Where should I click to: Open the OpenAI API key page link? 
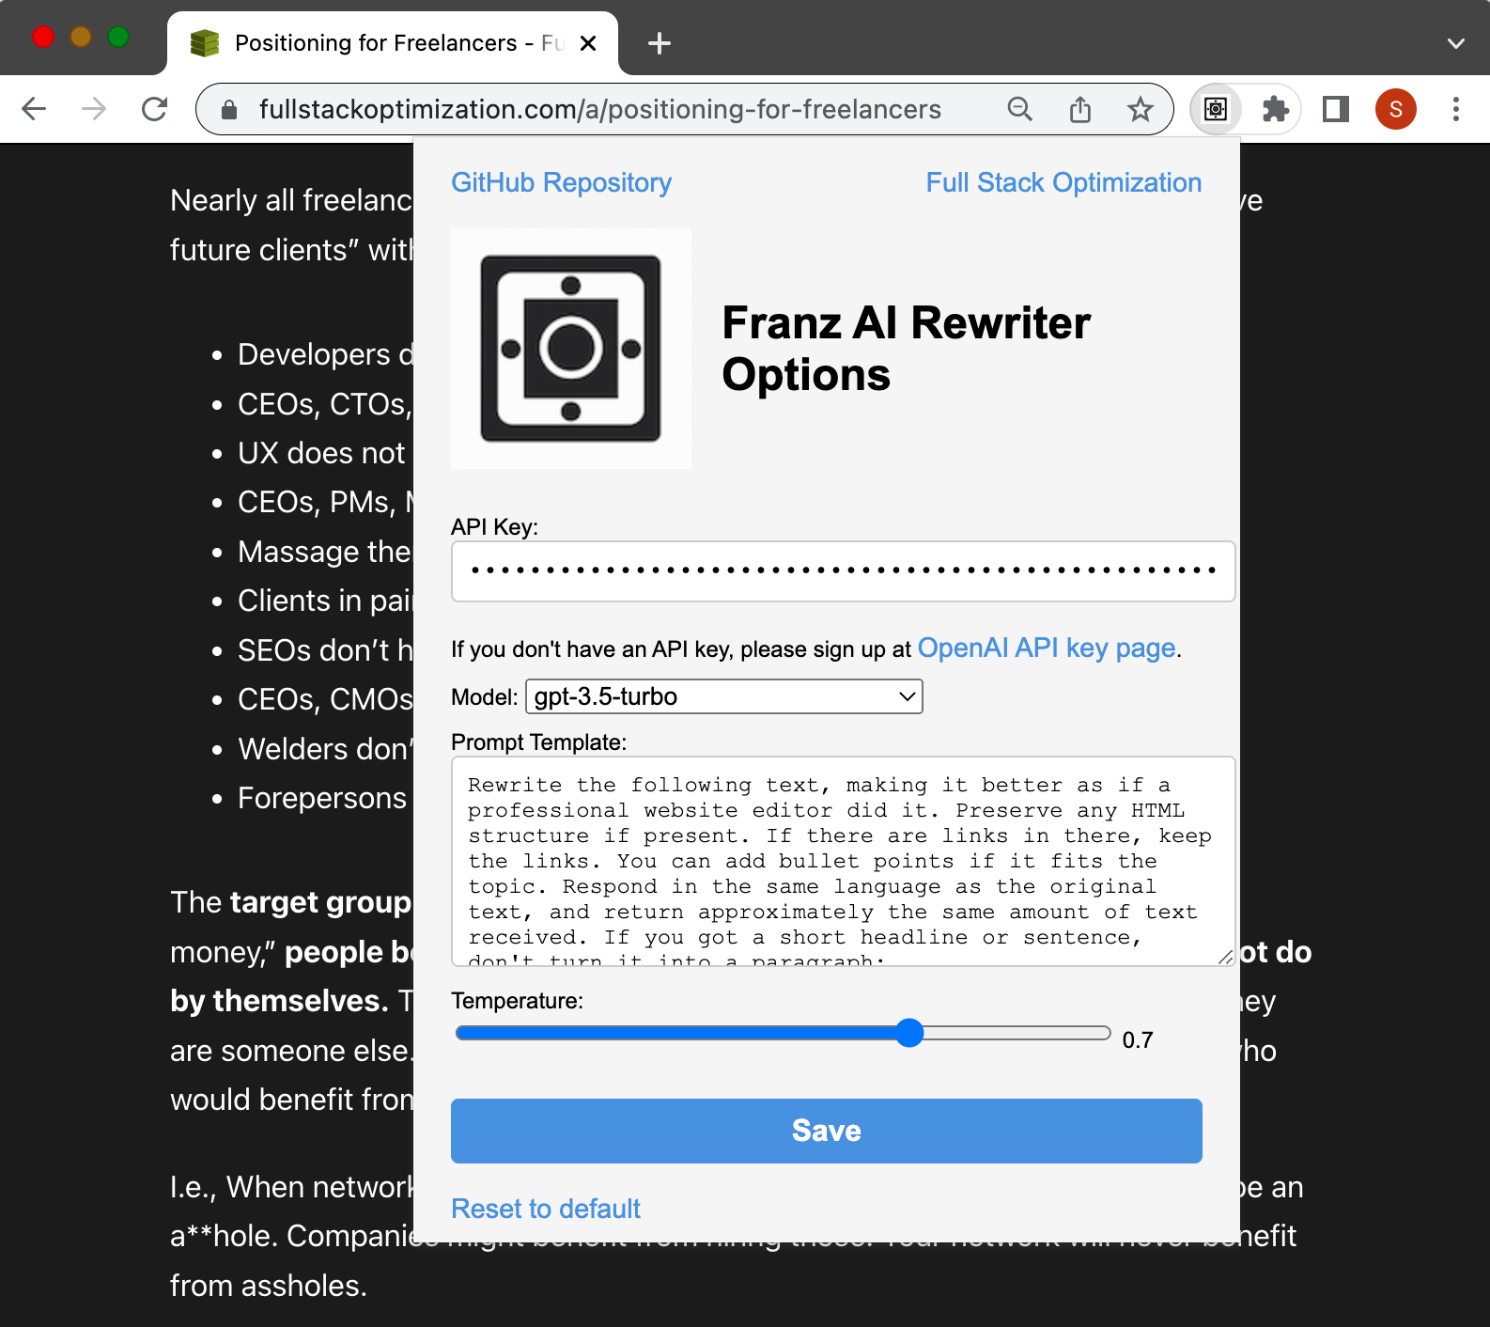(x=1047, y=648)
